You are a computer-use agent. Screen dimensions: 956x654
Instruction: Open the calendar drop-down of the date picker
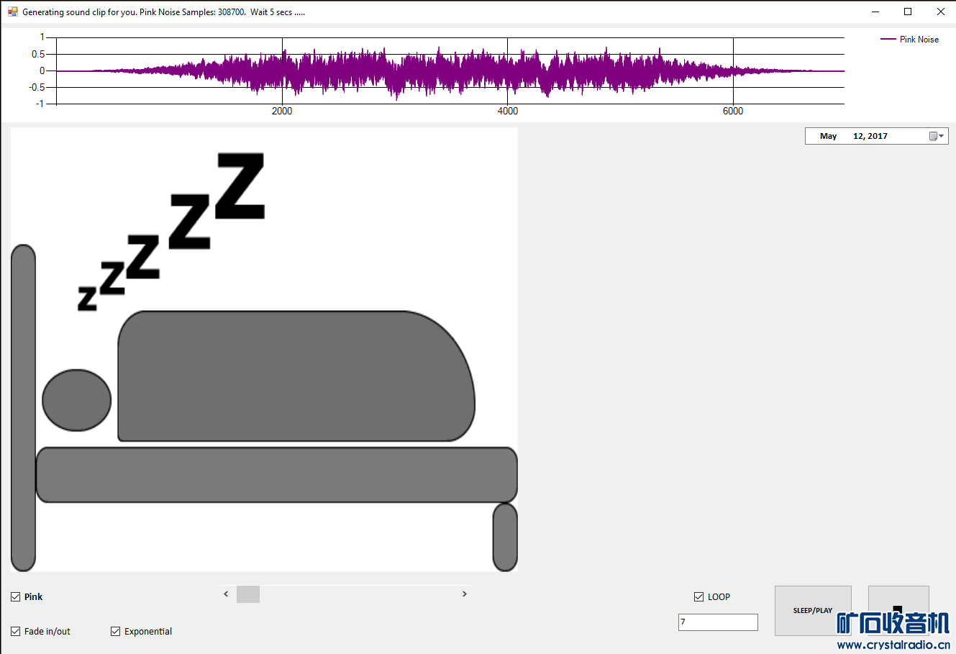pyautogui.click(x=936, y=136)
